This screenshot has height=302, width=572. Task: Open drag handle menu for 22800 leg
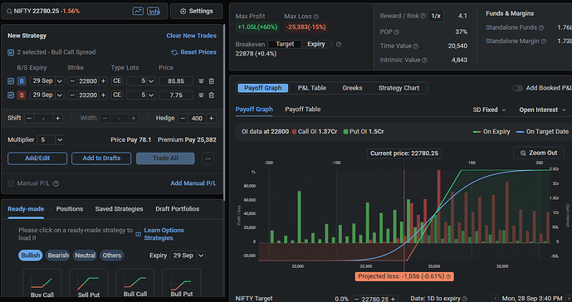coord(201,81)
